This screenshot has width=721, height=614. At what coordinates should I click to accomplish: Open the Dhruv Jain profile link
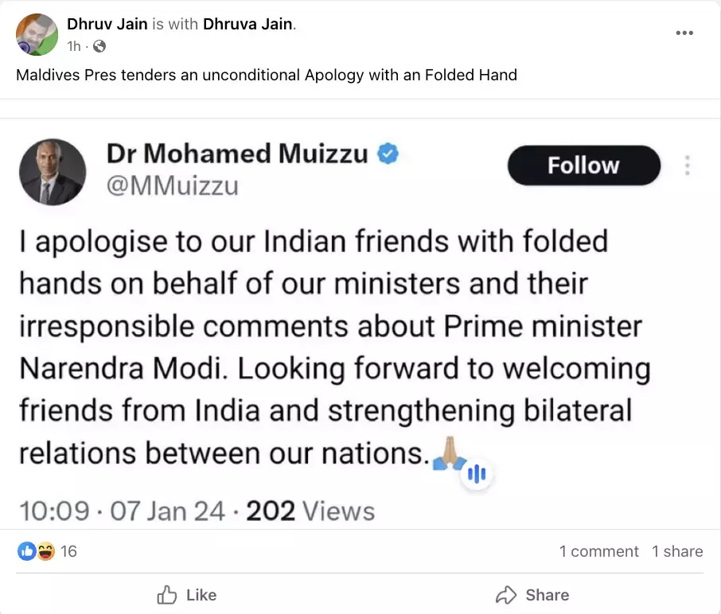107,24
